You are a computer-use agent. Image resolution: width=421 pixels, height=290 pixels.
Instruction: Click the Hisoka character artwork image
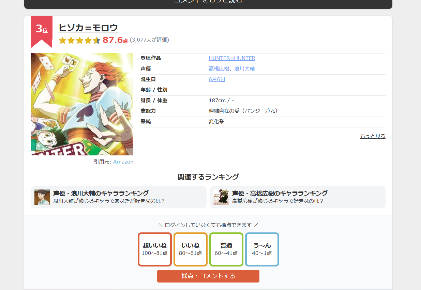[82, 104]
